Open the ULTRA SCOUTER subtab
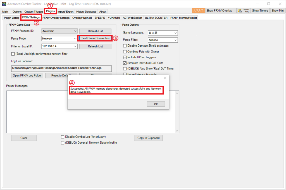 click(156, 18)
